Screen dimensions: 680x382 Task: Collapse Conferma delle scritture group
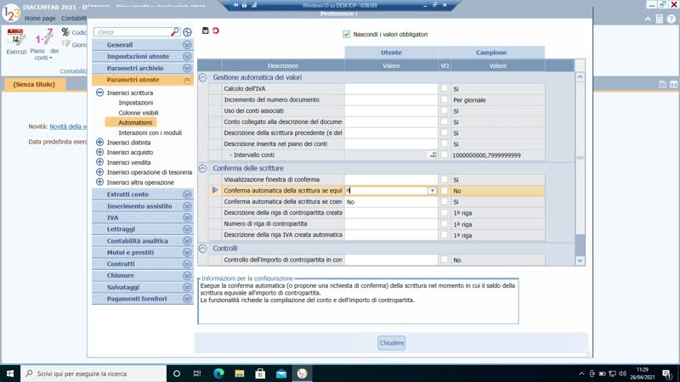[x=202, y=168]
